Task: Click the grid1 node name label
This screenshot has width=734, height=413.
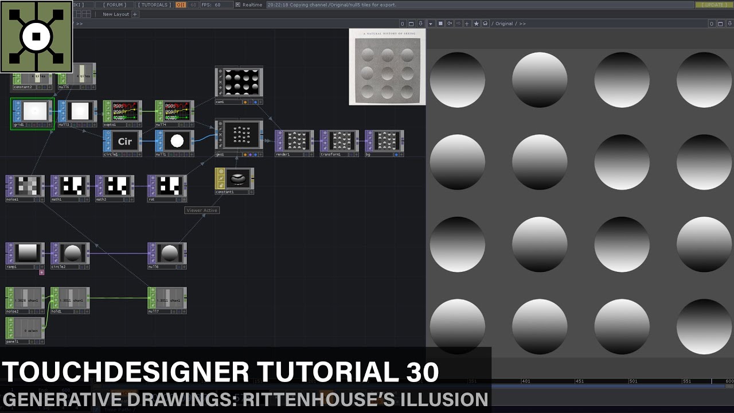Action: 19,124
